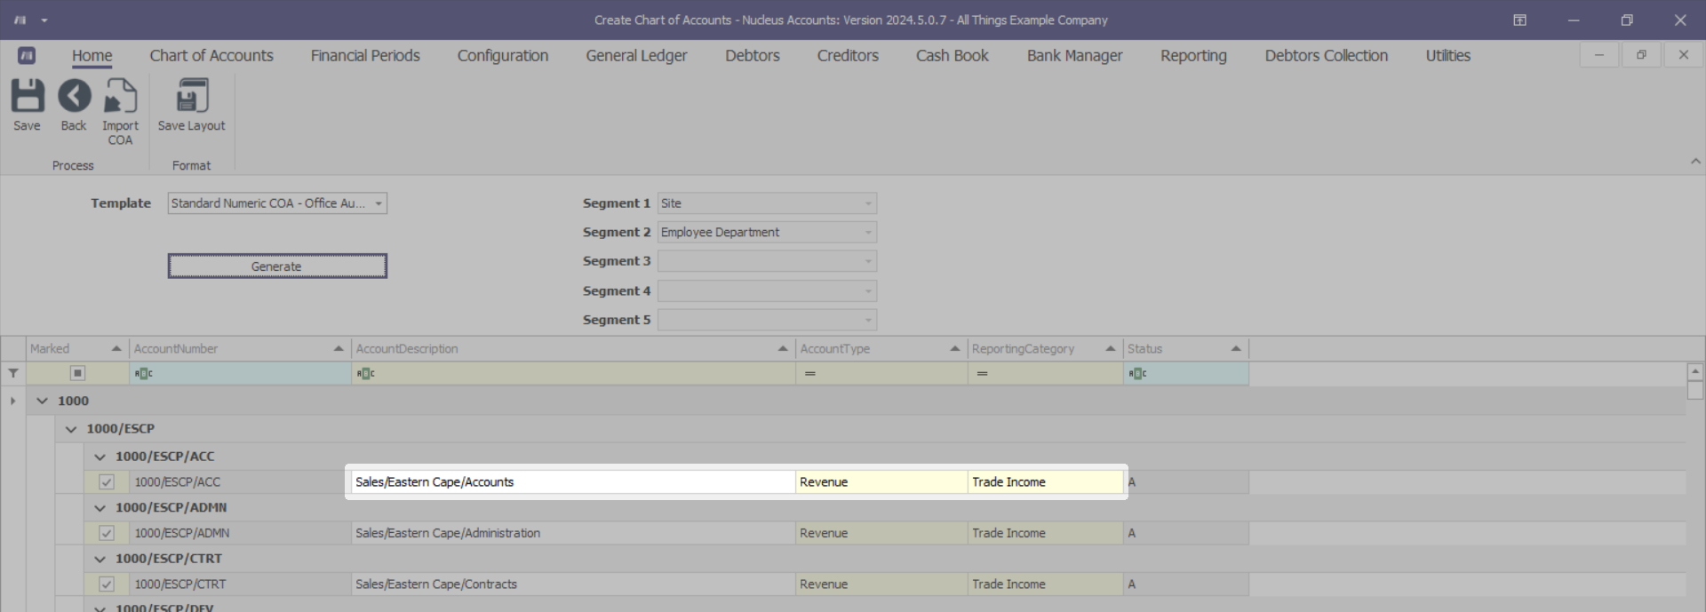This screenshot has height=612, width=1706.
Task: Restore the inner document window
Action: point(1641,55)
